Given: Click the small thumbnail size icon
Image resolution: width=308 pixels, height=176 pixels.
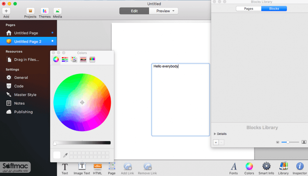Looking at the screenshot, I should [277, 142].
